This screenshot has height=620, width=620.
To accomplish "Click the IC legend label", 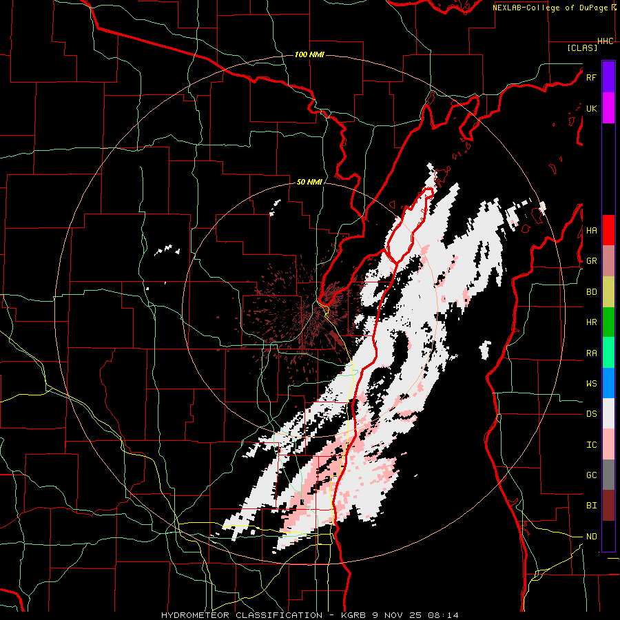I will (x=591, y=445).
